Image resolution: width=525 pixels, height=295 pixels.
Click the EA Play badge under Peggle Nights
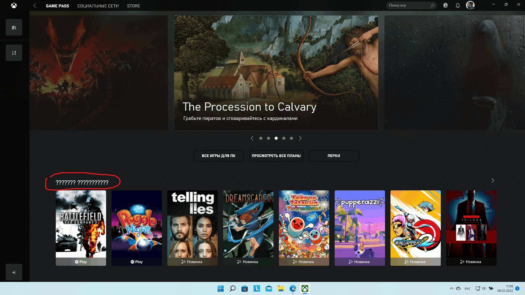(x=137, y=262)
